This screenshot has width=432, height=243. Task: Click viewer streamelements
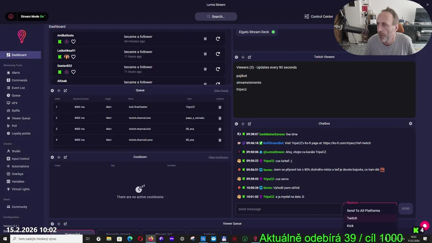click(249, 82)
